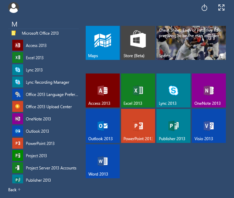Open Lync 2013 icon in the app list
This screenshot has width=234, height=198.
click(x=18, y=70)
